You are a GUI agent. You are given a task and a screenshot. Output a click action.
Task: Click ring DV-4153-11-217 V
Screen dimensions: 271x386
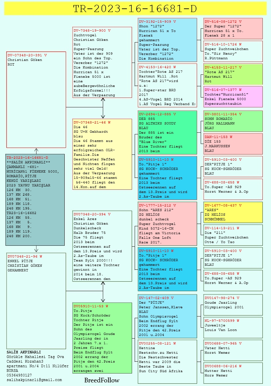pyautogui.click(x=223, y=67)
